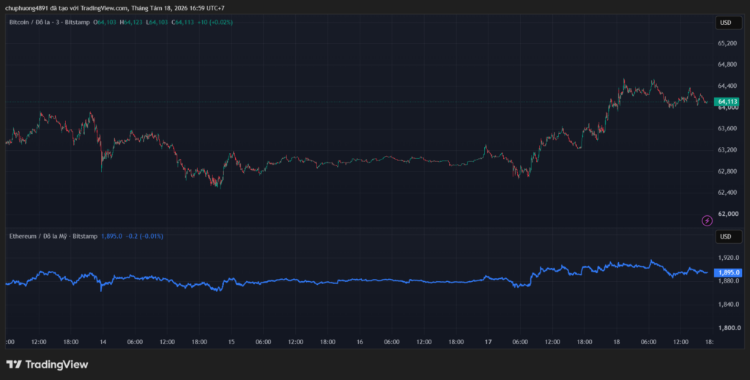Click the purple lightning bolt icon
Image resolution: width=750 pixels, height=380 pixels.
click(707, 220)
